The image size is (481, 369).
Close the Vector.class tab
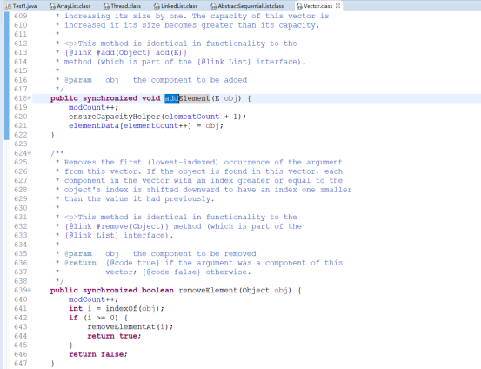click(x=337, y=6)
